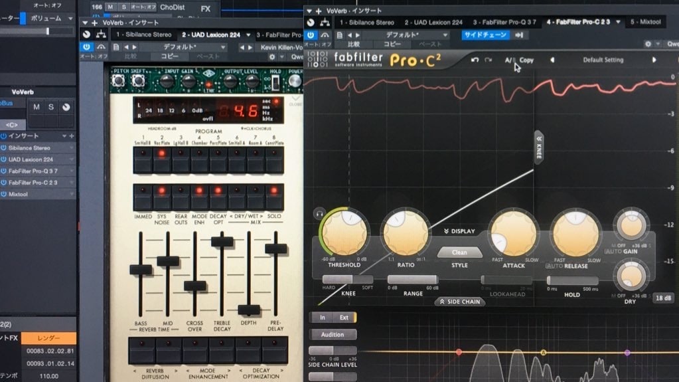Screen dimensions: 679x382
Task: Click the gear settings icon in Pro-C 2 window
Action: coord(648,45)
